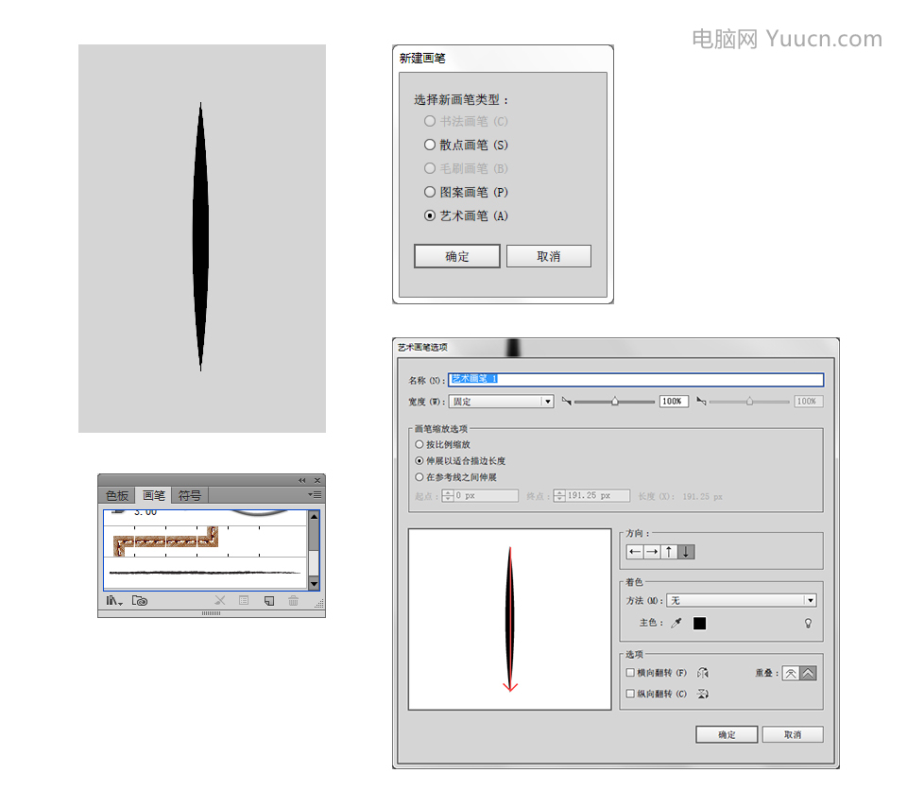Confirm with 确定 in 新建画笔 dialog
This screenshot has width=907, height=807.
[x=457, y=256]
